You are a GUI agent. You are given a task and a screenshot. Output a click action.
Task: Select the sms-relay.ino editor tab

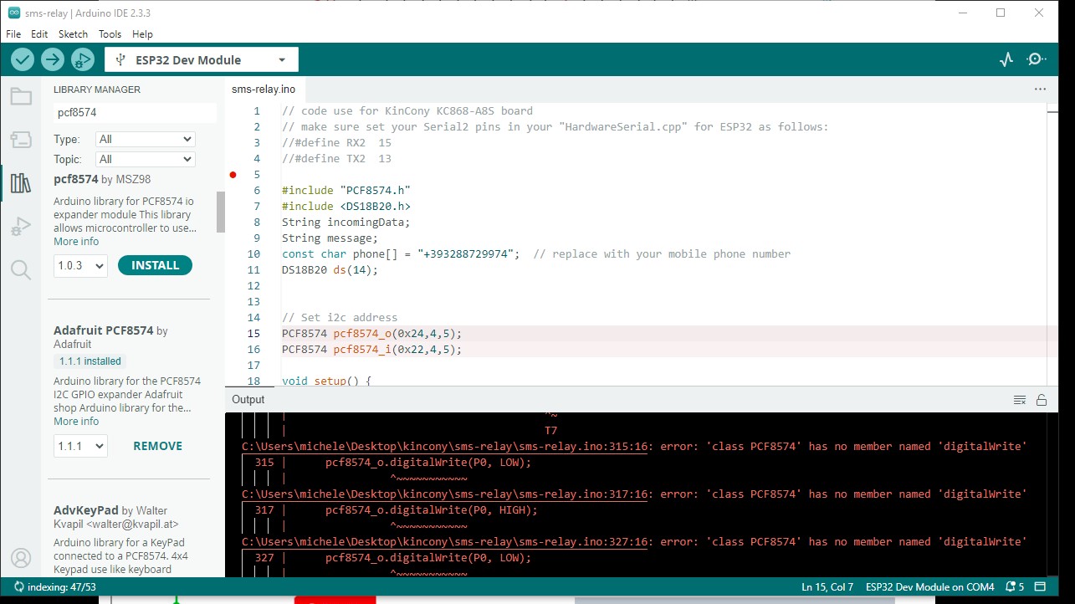[x=264, y=90]
